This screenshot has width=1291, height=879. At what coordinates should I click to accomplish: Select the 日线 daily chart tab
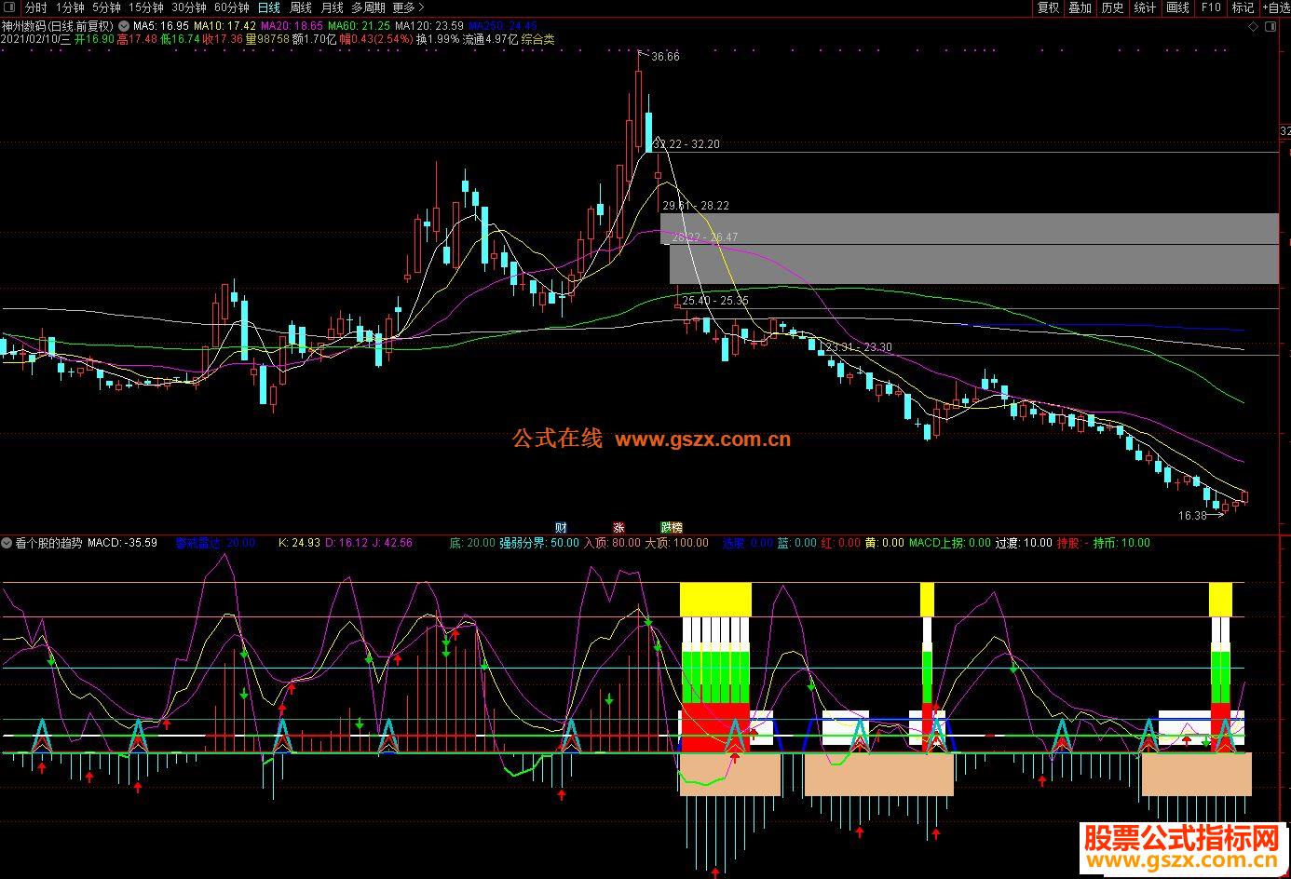click(268, 7)
